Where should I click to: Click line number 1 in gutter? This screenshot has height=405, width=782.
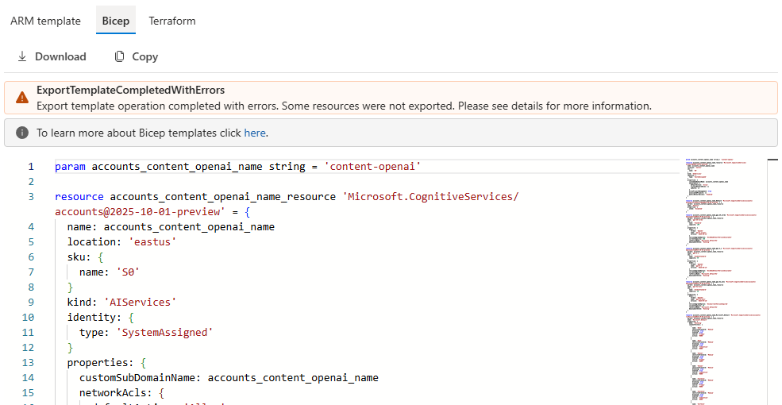[x=31, y=166]
